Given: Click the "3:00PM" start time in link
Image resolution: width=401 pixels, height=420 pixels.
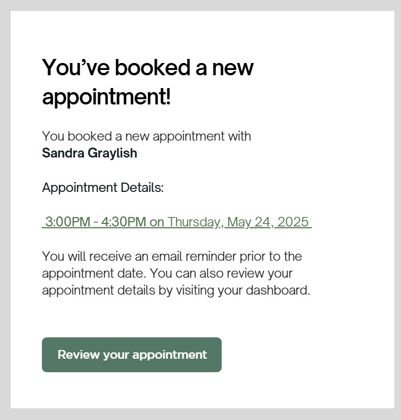Looking at the screenshot, I should (68, 222).
